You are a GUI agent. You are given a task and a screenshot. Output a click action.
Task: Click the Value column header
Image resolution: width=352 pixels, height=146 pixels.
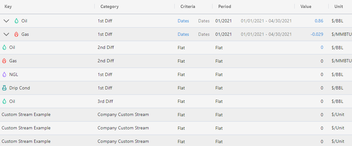(x=306, y=6)
